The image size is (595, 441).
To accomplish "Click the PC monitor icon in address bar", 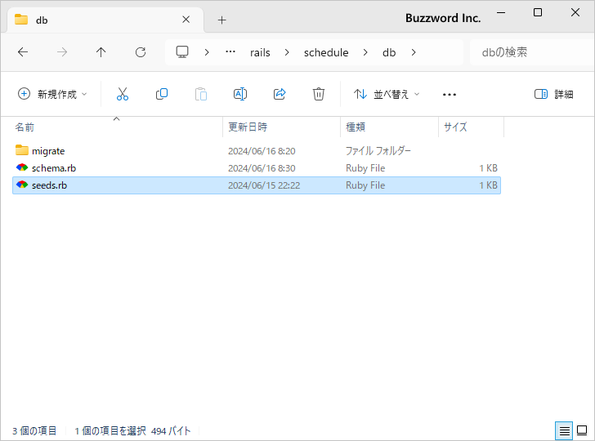I will tap(182, 52).
